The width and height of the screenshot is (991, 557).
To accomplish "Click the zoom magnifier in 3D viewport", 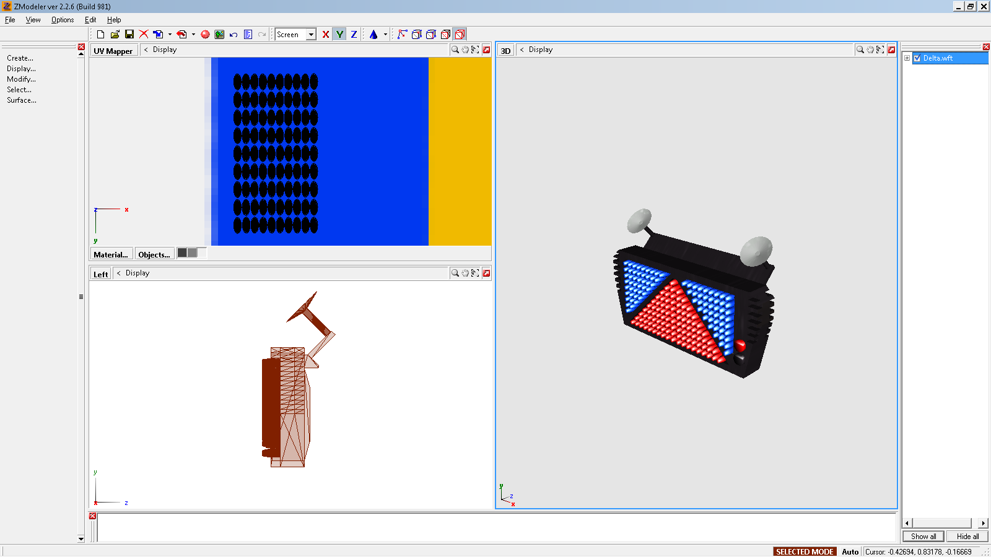I will [x=860, y=50].
